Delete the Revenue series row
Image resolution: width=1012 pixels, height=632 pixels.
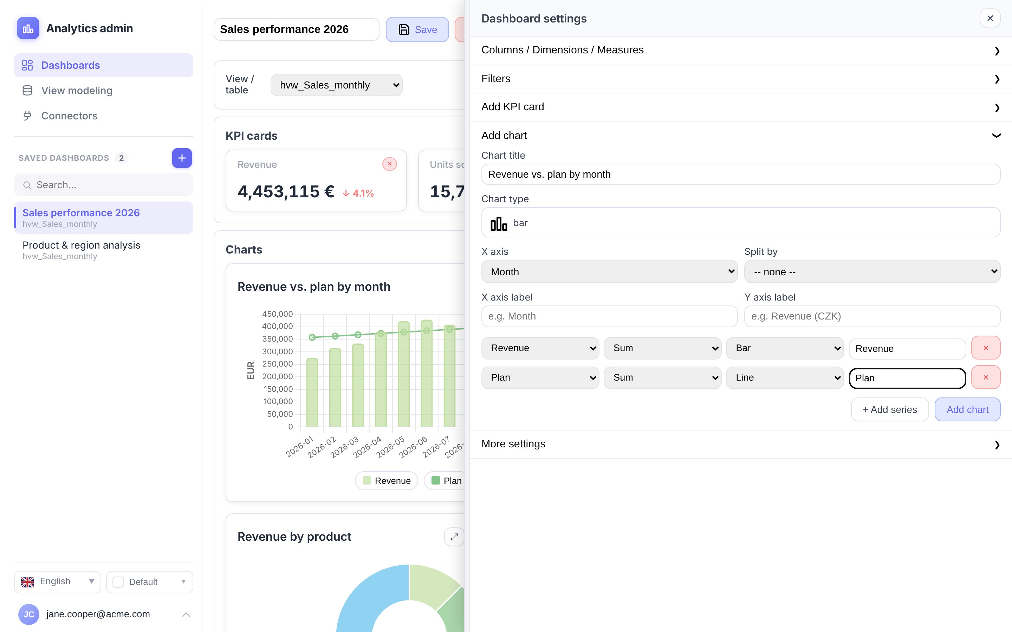pos(986,348)
